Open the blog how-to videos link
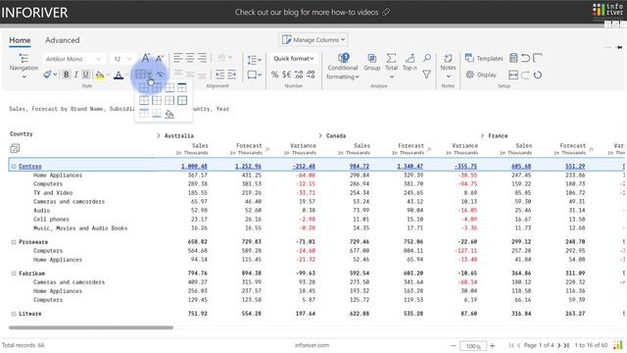Image resolution: width=627 pixels, height=353 pixels. (x=313, y=13)
